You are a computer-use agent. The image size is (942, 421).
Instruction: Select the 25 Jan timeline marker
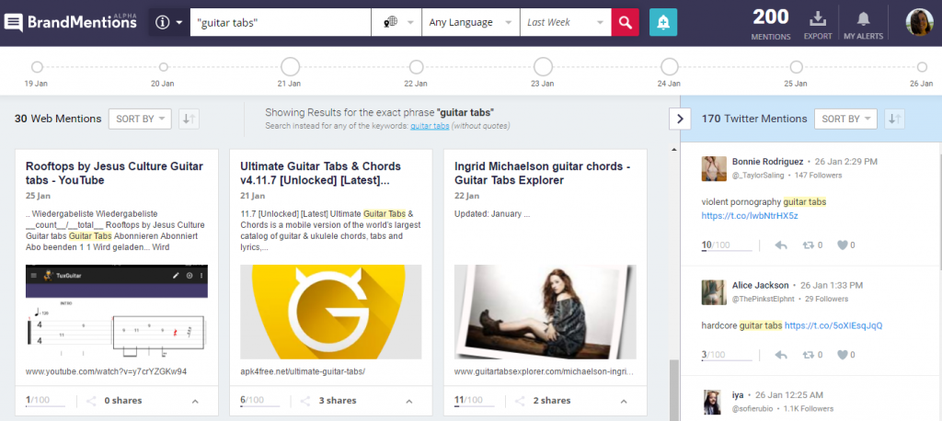click(x=796, y=67)
